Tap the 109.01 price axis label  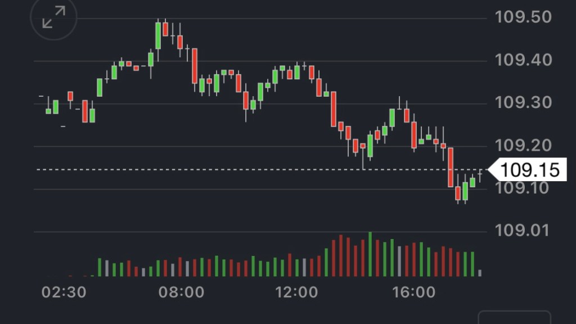coord(523,231)
